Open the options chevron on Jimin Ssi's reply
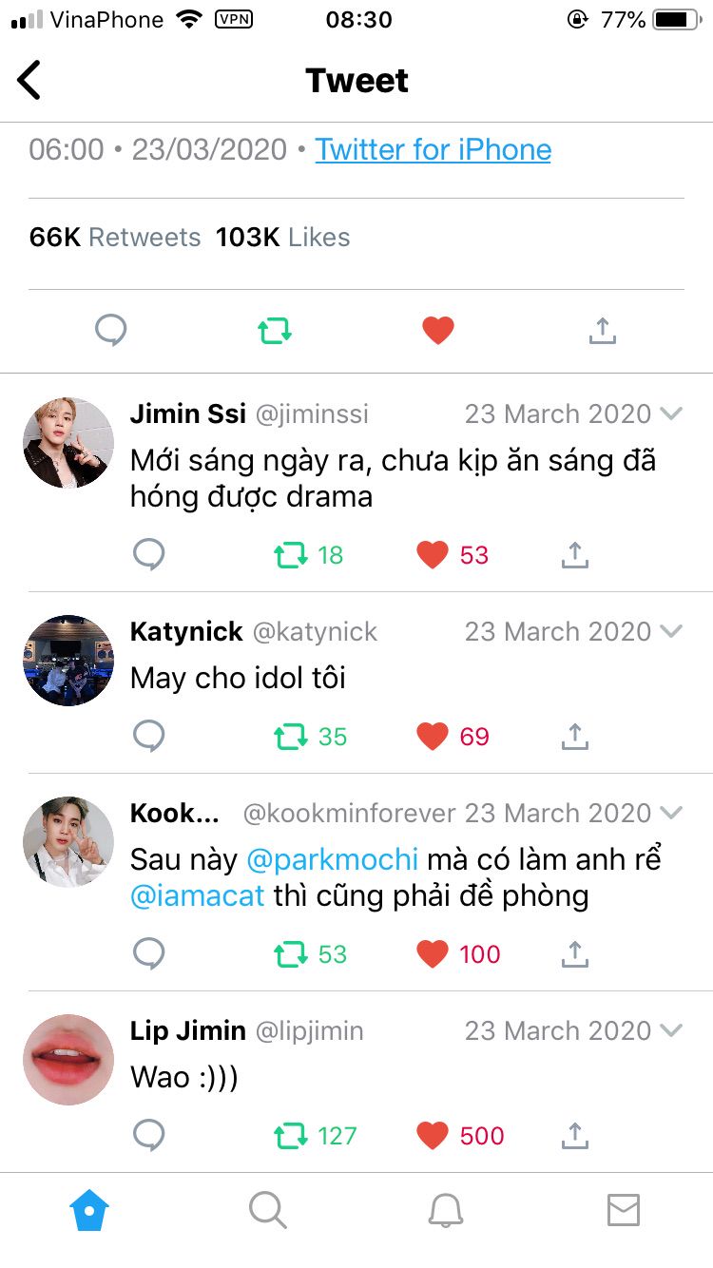The image size is (713, 1268). point(671,413)
